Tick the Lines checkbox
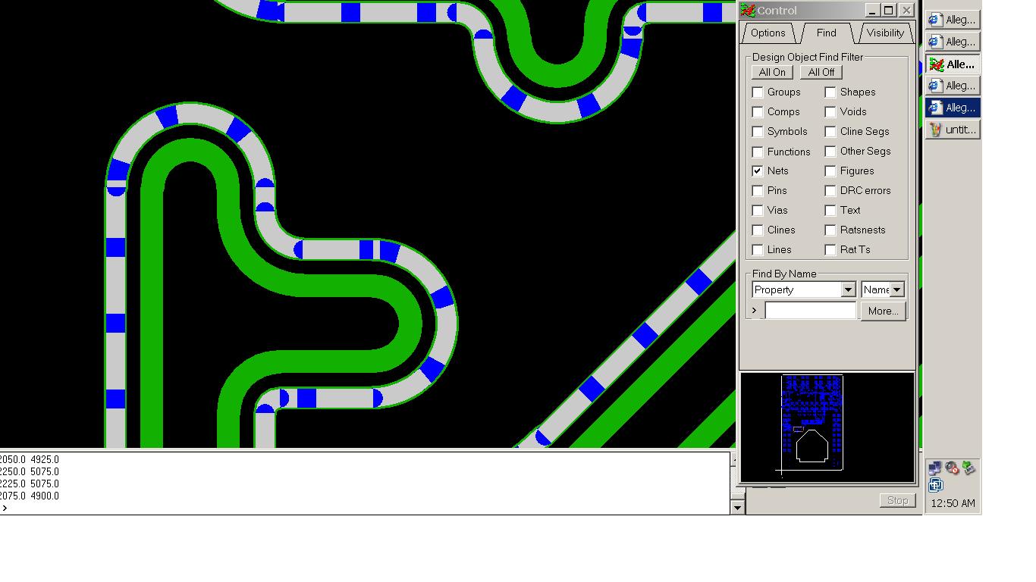Image resolution: width=1036 pixels, height=582 pixels. coord(758,249)
